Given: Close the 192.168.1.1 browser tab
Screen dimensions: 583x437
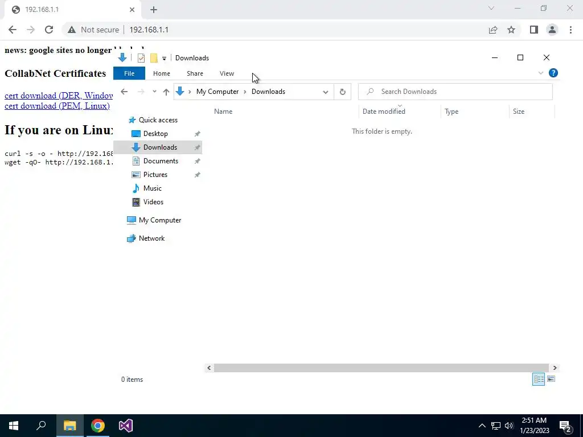Looking at the screenshot, I should pos(132,10).
